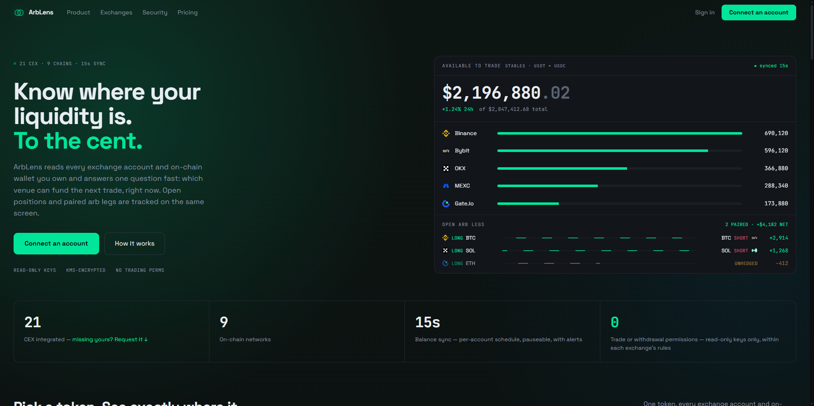Image resolution: width=814 pixels, height=406 pixels.
Task: Click the Gate.io amount "173,880"
Action: coord(776,204)
